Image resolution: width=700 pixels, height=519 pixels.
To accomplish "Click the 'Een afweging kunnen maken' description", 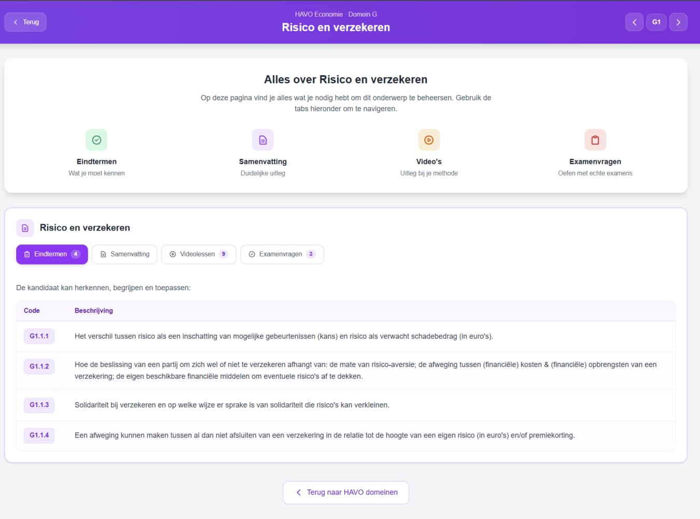I will click(x=325, y=435).
